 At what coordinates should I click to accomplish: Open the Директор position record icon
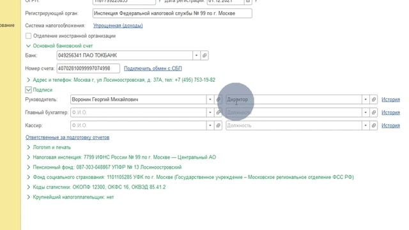coord(373,100)
